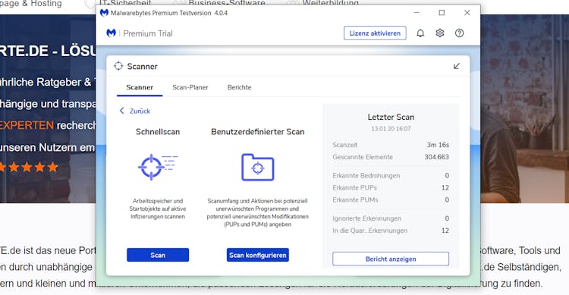This screenshot has width=569, height=295.
Task: Open settings gear icon
Action: point(440,33)
